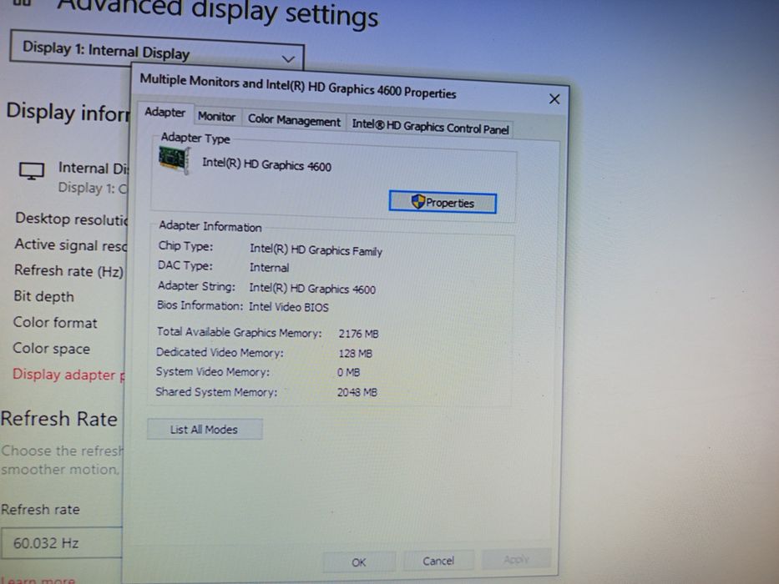This screenshot has height=584, width=779.
Task: Click the Color space label in settings
Action: 51,348
